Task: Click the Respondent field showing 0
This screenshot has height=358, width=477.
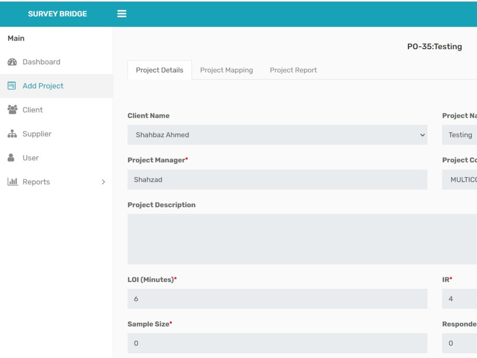Action: click(x=459, y=343)
